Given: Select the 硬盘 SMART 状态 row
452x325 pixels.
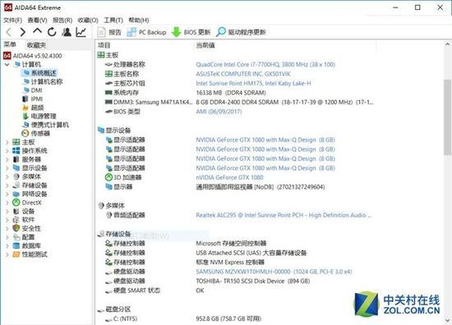Looking at the screenshot, I should (155, 291).
